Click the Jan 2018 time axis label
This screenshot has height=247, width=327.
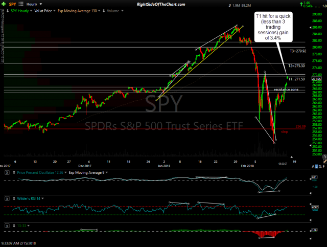[x=164, y=166]
